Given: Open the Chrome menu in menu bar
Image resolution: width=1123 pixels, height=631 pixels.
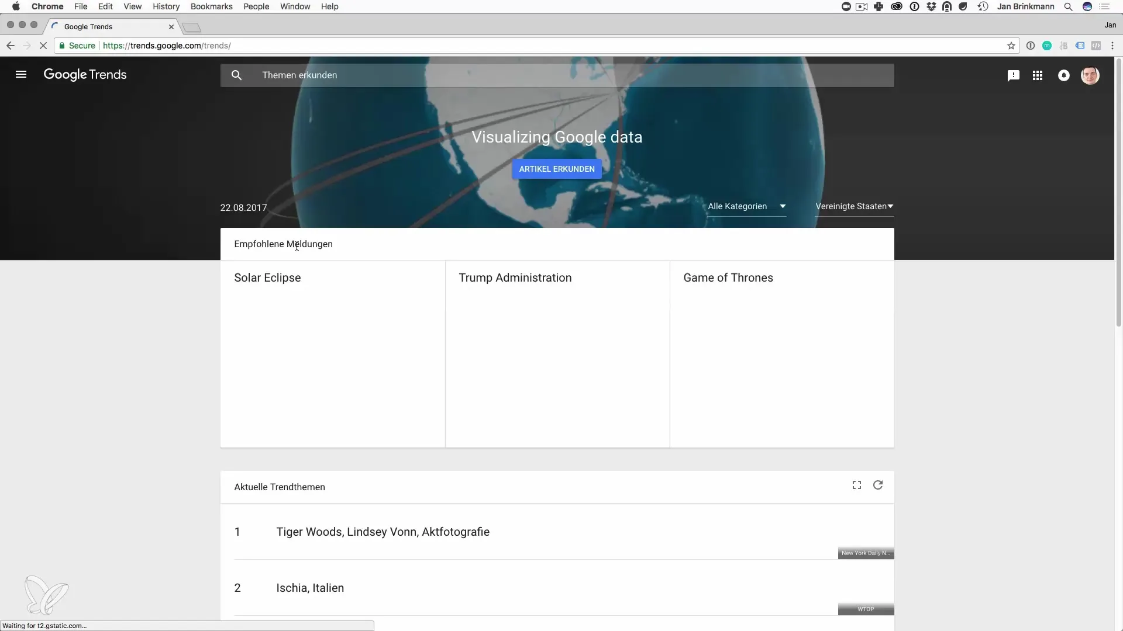Looking at the screenshot, I should pyautogui.click(x=47, y=6).
